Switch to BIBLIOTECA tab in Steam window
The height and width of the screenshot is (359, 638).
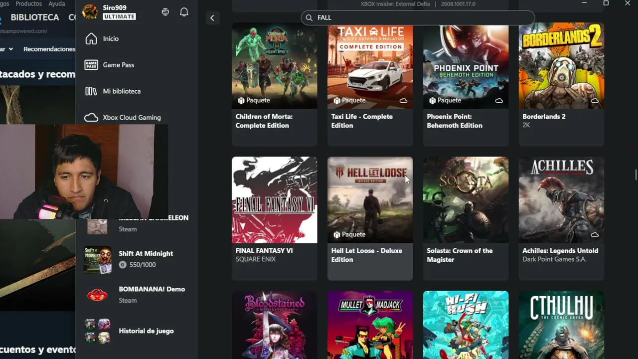click(35, 17)
